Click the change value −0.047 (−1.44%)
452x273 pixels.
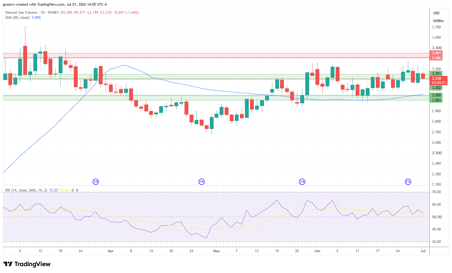coord(126,13)
